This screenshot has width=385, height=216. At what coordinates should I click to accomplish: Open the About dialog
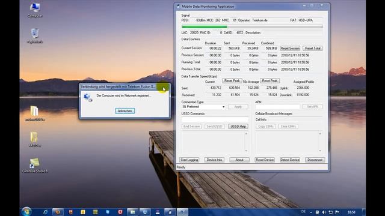click(x=239, y=160)
